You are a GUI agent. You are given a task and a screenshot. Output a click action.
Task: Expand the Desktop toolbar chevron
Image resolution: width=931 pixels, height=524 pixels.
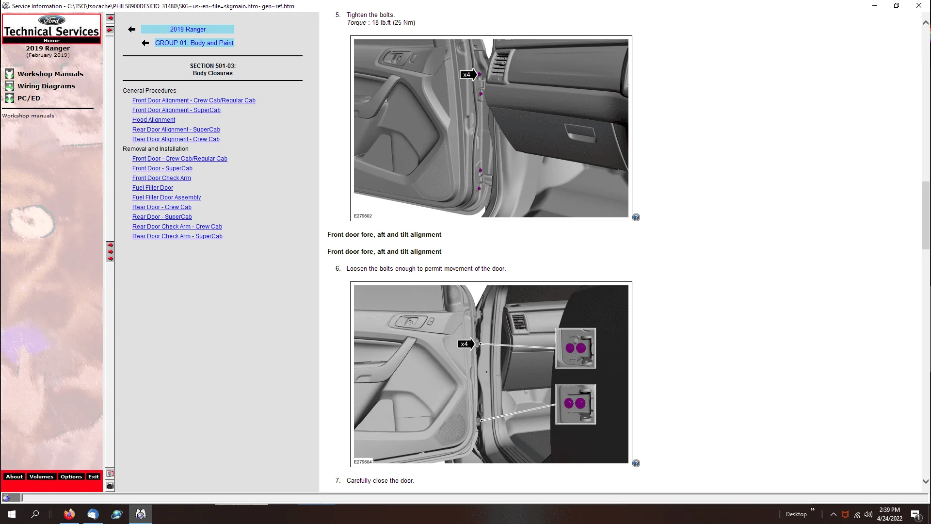point(813,509)
